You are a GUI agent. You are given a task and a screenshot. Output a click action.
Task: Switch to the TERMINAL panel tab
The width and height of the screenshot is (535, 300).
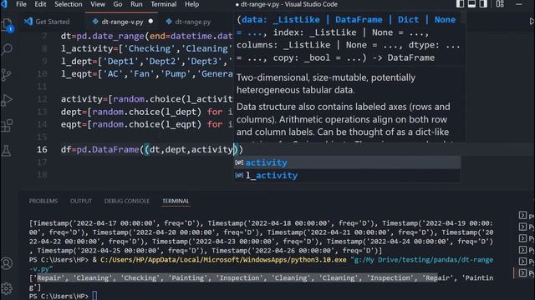pos(176,201)
